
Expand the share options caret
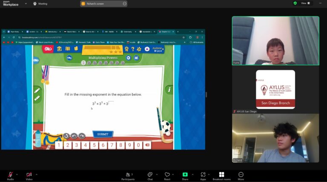point(192,174)
